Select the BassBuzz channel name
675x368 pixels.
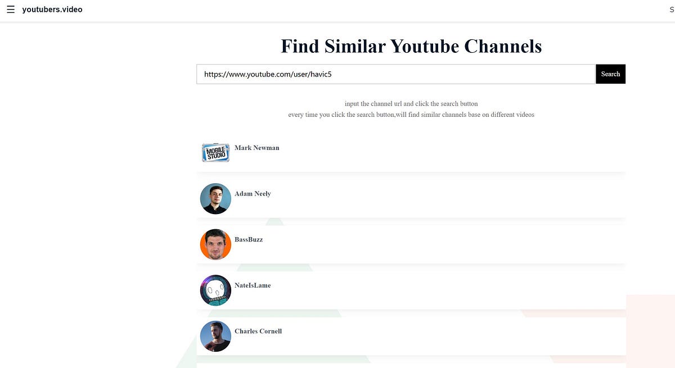(x=248, y=239)
